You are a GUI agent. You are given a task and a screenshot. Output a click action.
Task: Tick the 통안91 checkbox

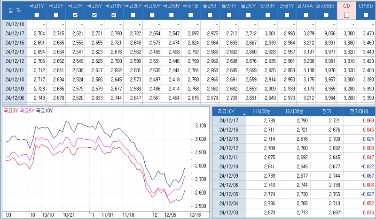pyautogui.click(x=210, y=15)
